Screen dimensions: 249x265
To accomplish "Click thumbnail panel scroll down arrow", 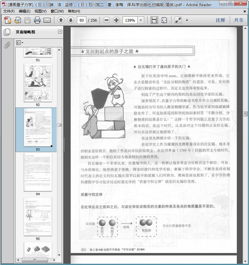I will coord(59,255).
